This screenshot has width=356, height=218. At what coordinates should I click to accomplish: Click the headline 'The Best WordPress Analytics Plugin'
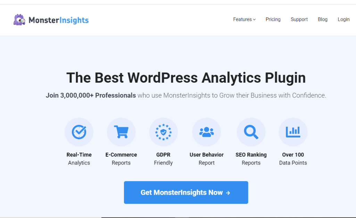(x=186, y=78)
